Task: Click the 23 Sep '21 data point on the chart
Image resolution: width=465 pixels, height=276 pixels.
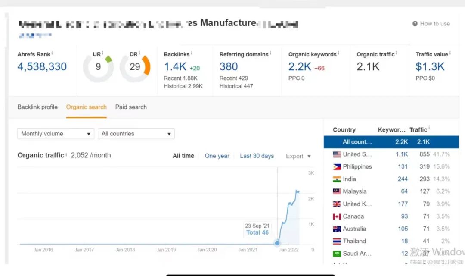Action: pyautogui.click(x=277, y=243)
